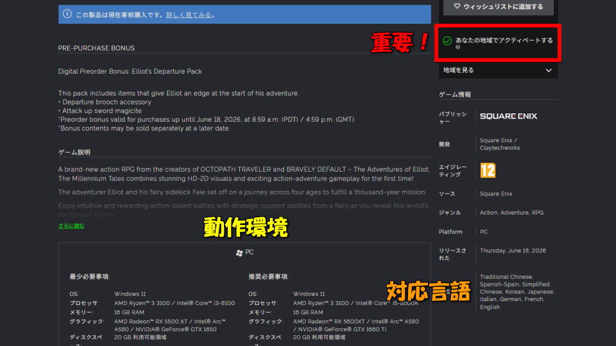Open the 詳しく見てみる link in banner
616x346 pixels.
point(189,15)
